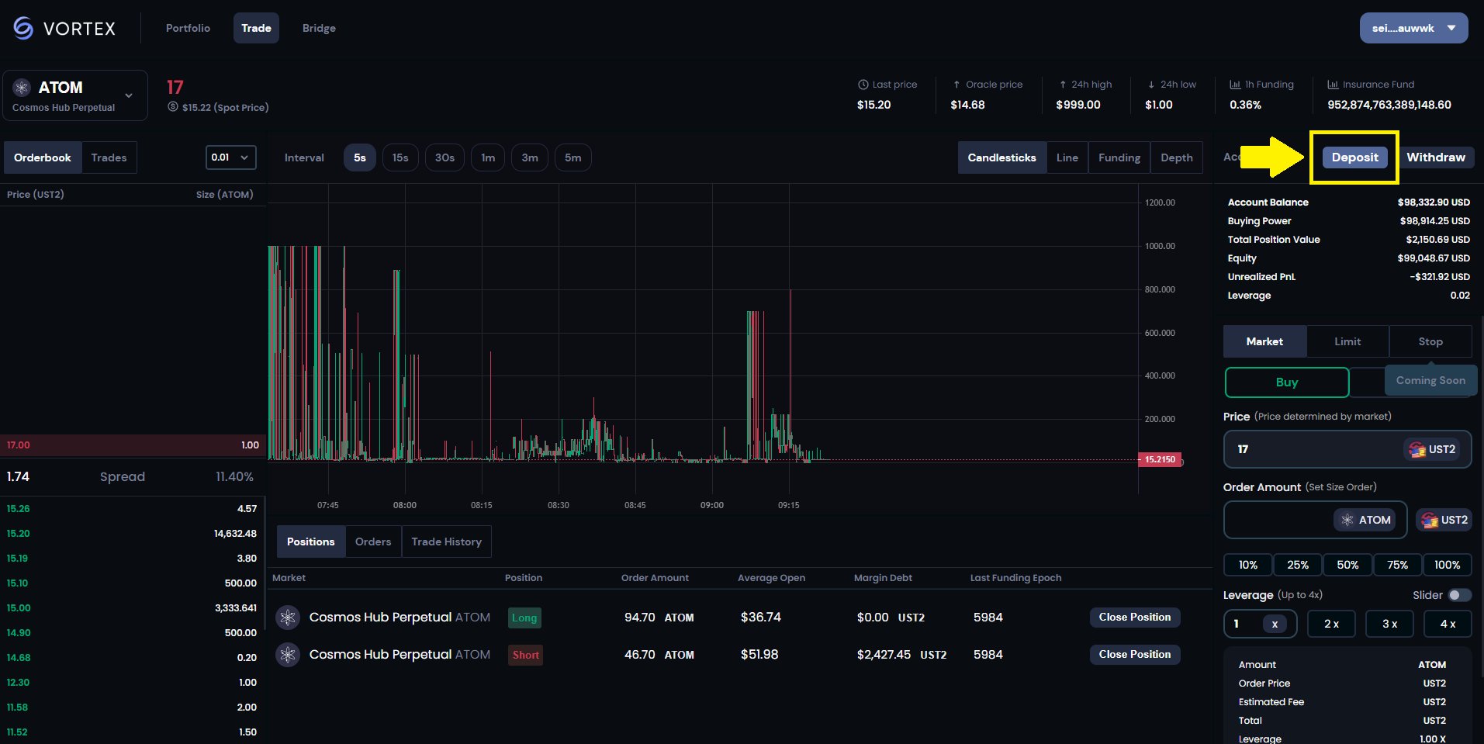Click the UST2 currency icon in Price field
The height and width of the screenshot is (744, 1484).
(x=1417, y=449)
